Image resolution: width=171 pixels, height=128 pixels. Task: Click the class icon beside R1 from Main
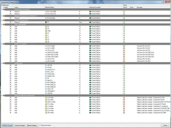pos(46,18)
